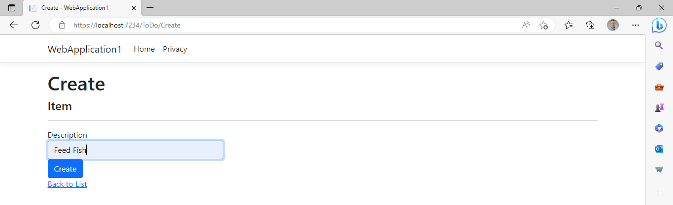
Task: Open the Shopping tag icon in sidebar
Action: 659,66
